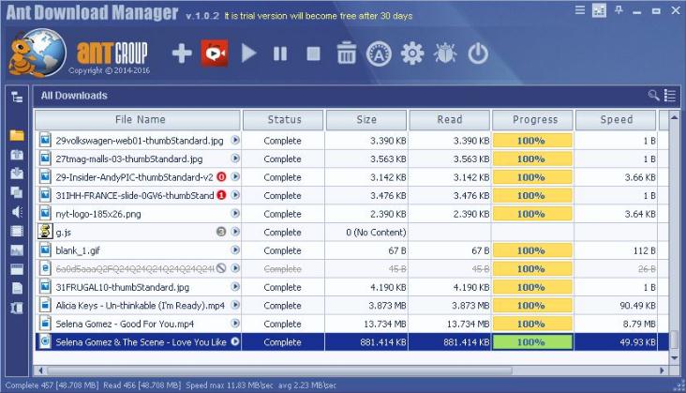
Task: Open settings via the gear icon
Action: (412, 53)
